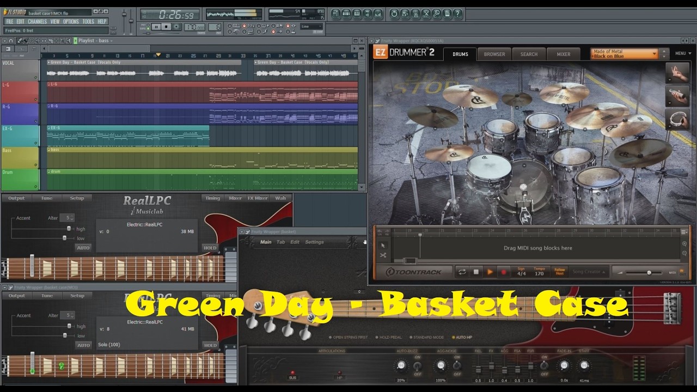The width and height of the screenshot is (697, 392).
Task: Open FX Mixer in upper RealLPC
Action: 258,198
